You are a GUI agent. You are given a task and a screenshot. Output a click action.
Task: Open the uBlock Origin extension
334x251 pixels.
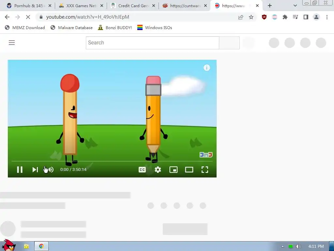point(264,17)
